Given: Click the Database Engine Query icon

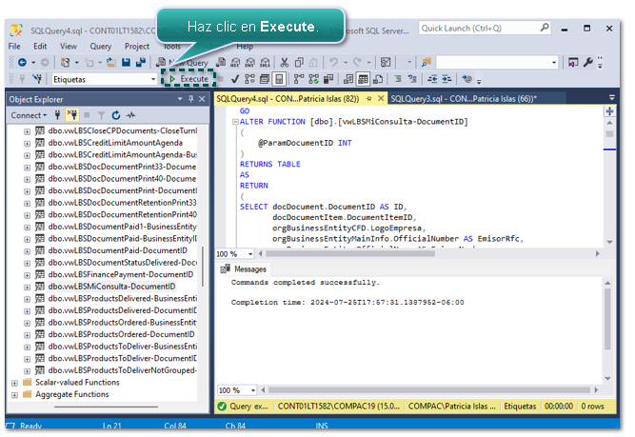Looking at the screenshot, I should point(221,63).
